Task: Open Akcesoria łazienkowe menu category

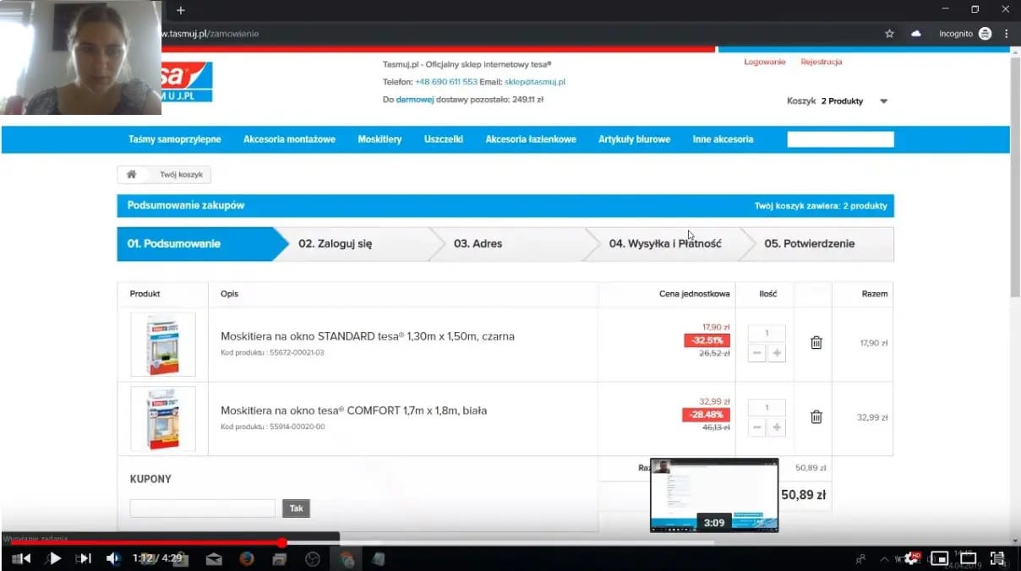Action: click(x=530, y=139)
